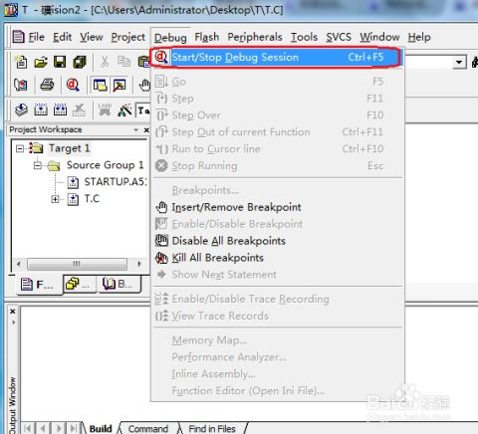Viewport: 478px width, 434px height.
Task: Click the Start/Stop Debug toolbar icon
Action: pos(73,86)
